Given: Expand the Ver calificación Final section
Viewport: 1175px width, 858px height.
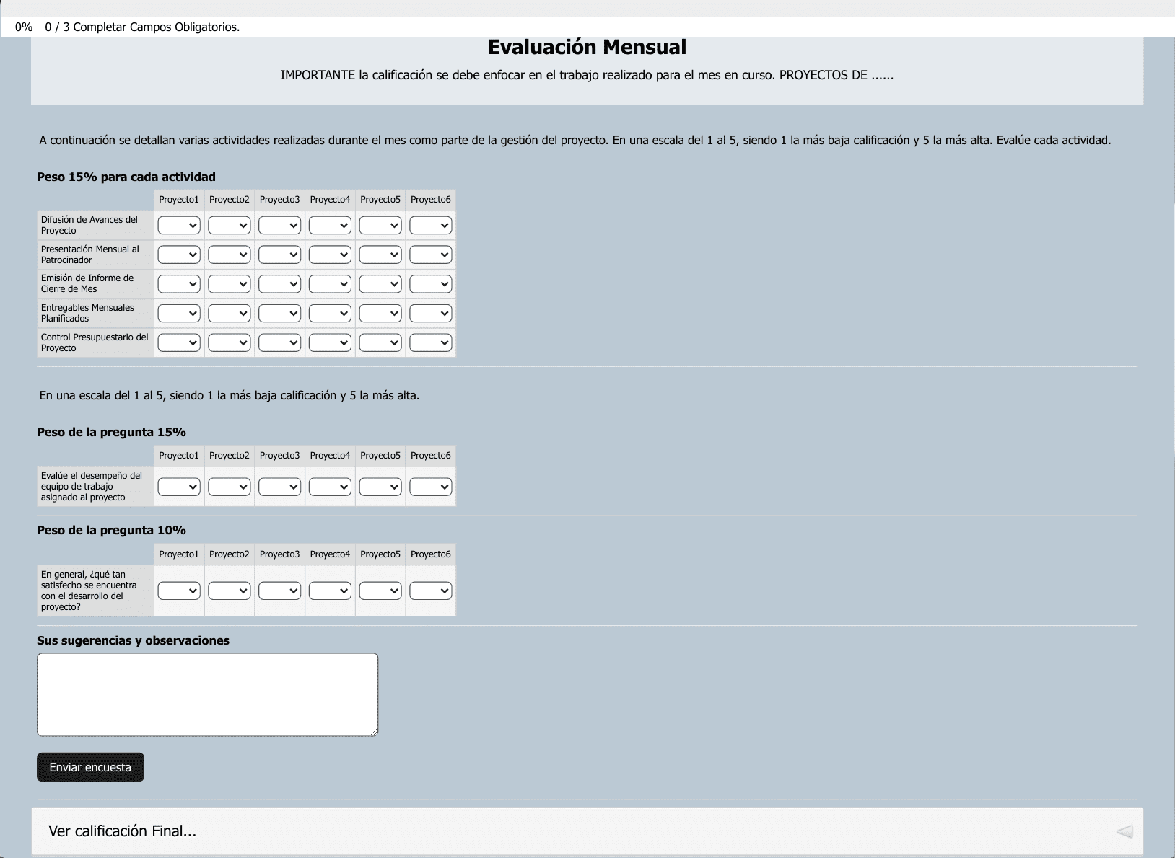Looking at the screenshot, I should point(587,831).
